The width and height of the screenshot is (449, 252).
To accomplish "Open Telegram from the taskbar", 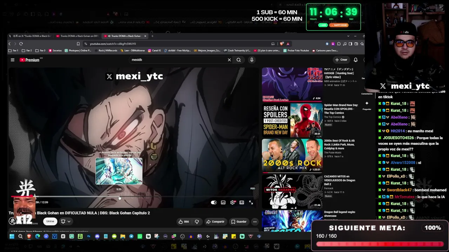I will coord(131,237).
